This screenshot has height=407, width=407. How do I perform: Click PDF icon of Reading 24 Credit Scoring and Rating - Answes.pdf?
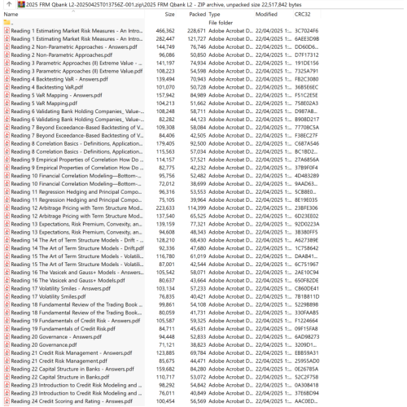[7, 401]
